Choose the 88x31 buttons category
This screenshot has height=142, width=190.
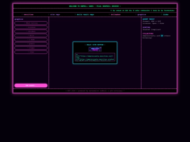[x=31, y=23]
